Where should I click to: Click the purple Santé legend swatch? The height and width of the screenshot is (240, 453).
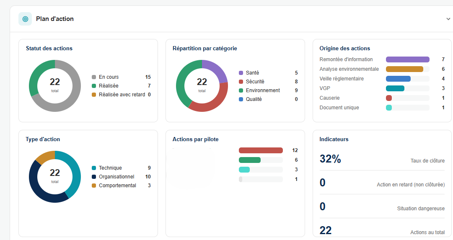241,73
